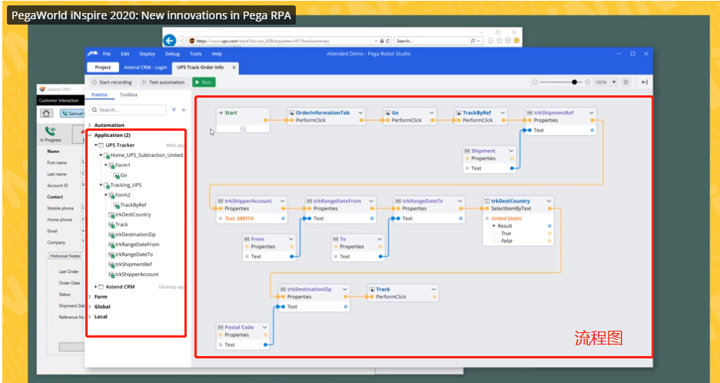Open the File menu
Viewport: 720px width, 383px height.
click(107, 54)
